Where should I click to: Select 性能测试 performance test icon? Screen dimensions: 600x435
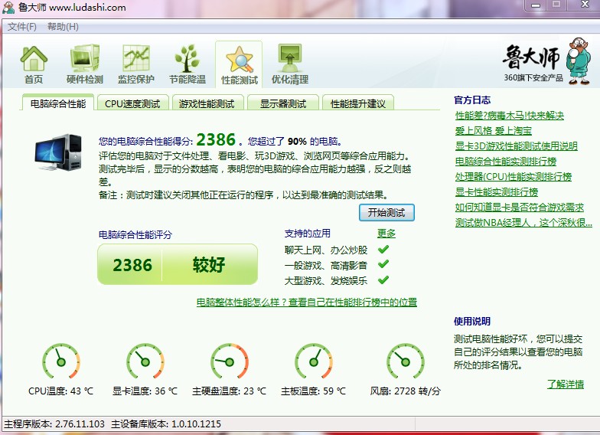pos(239,64)
